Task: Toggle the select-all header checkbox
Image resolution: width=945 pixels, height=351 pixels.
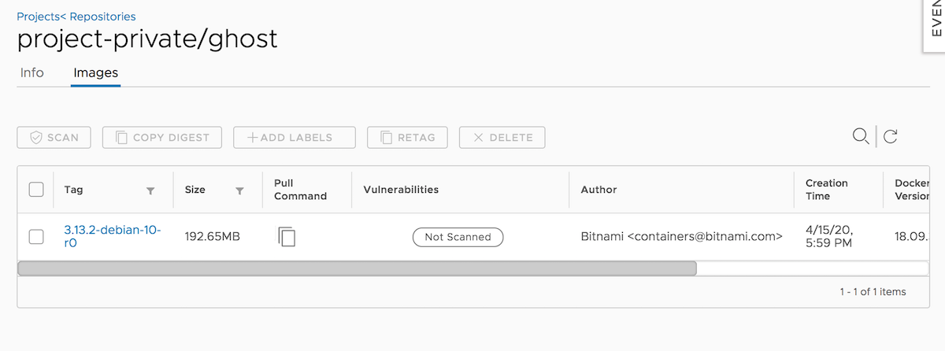Action: click(35, 189)
